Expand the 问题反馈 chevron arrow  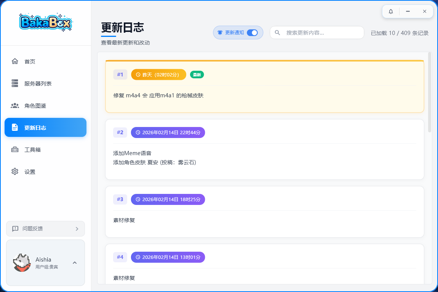[x=77, y=229]
